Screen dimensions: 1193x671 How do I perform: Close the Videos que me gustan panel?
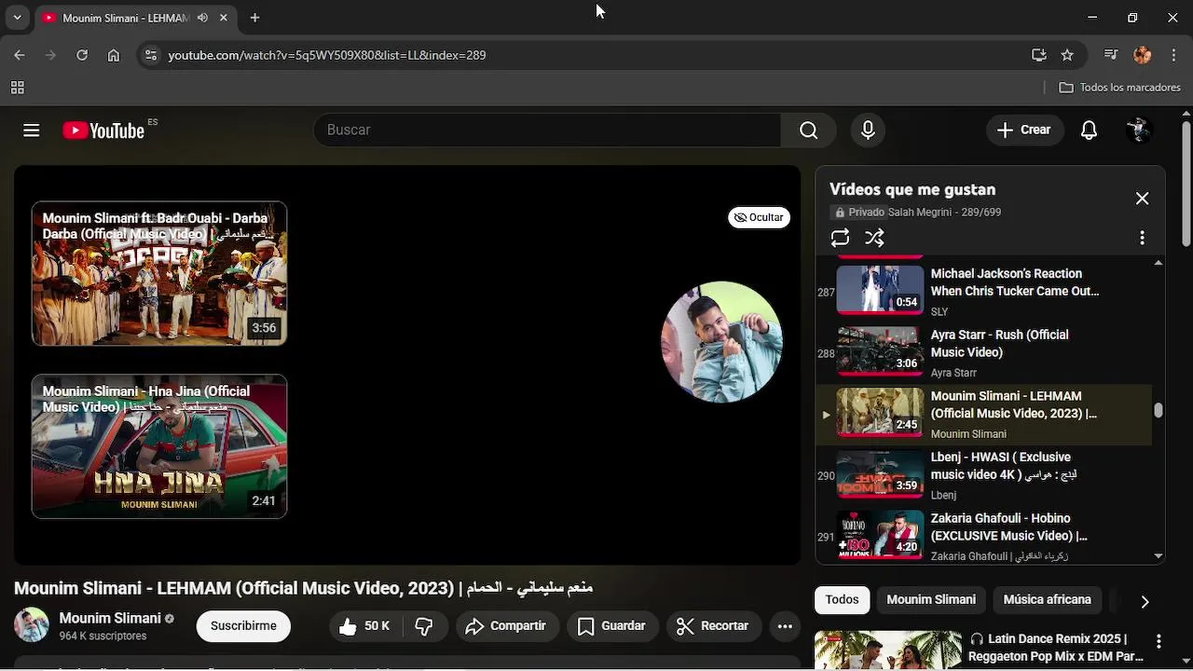point(1142,199)
